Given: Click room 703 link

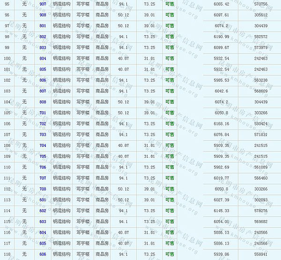Looking at the screenshot, I should pos(43,135).
